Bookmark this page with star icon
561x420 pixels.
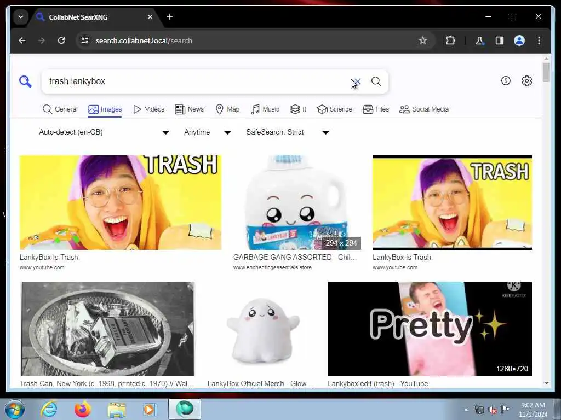tap(423, 40)
